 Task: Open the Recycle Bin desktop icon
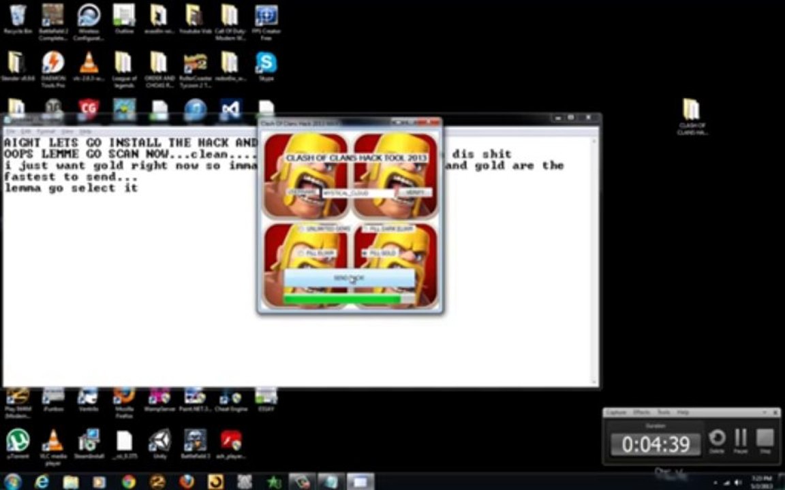point(18,19)
